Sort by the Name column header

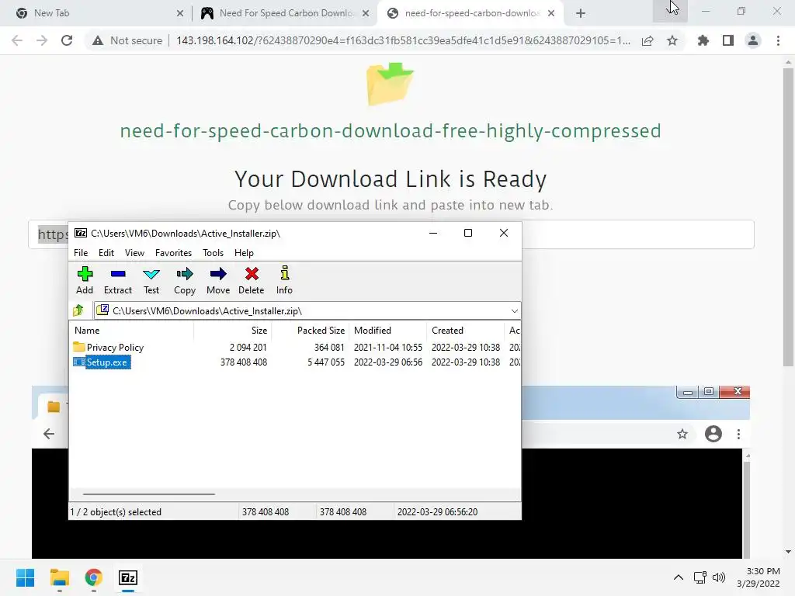131,331
